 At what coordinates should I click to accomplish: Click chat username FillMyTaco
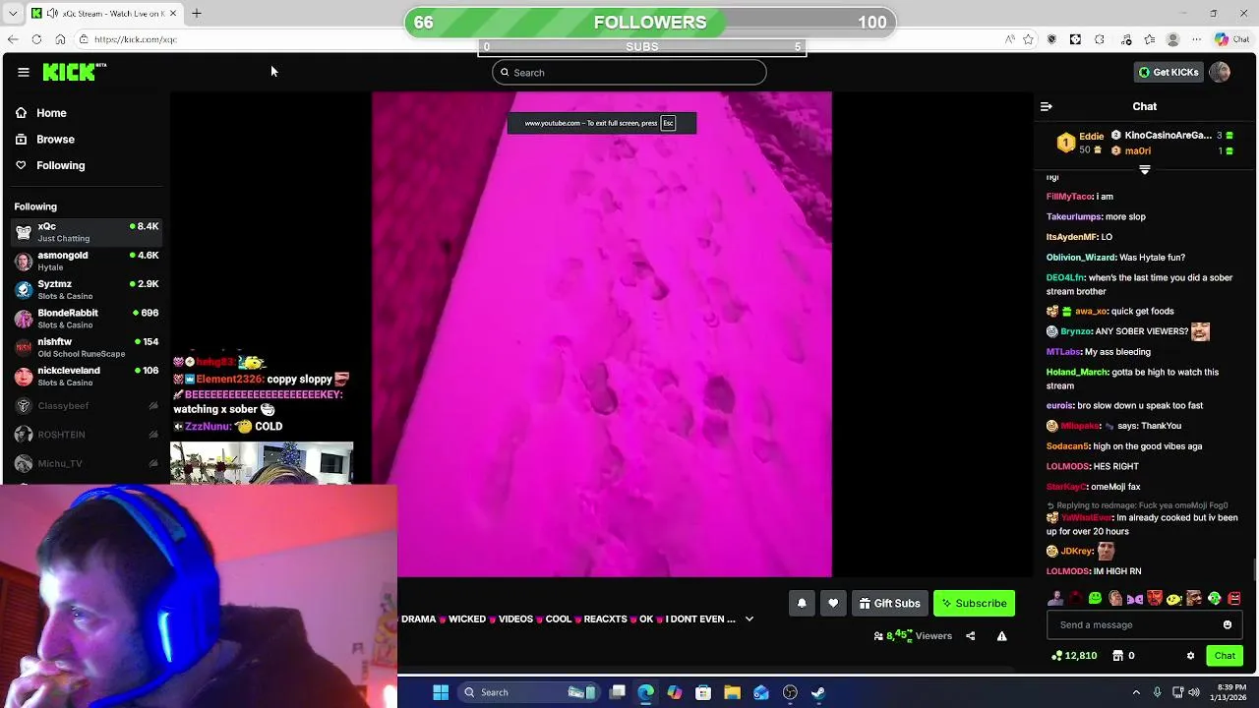(1069, 197)
